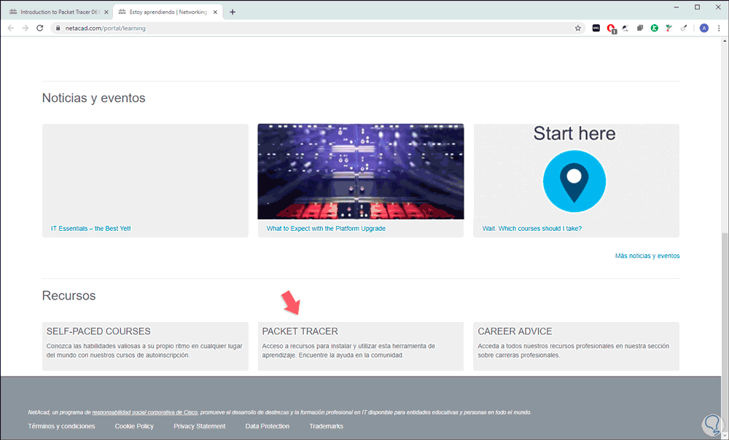Open the Cookie Policy footer link
The image size is (729, 440).
point(134,426)
